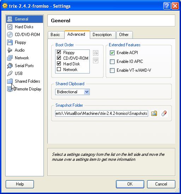The image size is (181, 194).
Task: Open Network settings label
Action: tap(22, 58)
